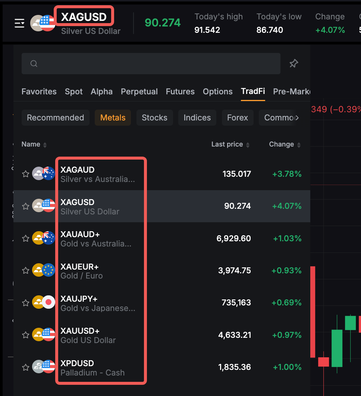Click into the market search field

157,64
